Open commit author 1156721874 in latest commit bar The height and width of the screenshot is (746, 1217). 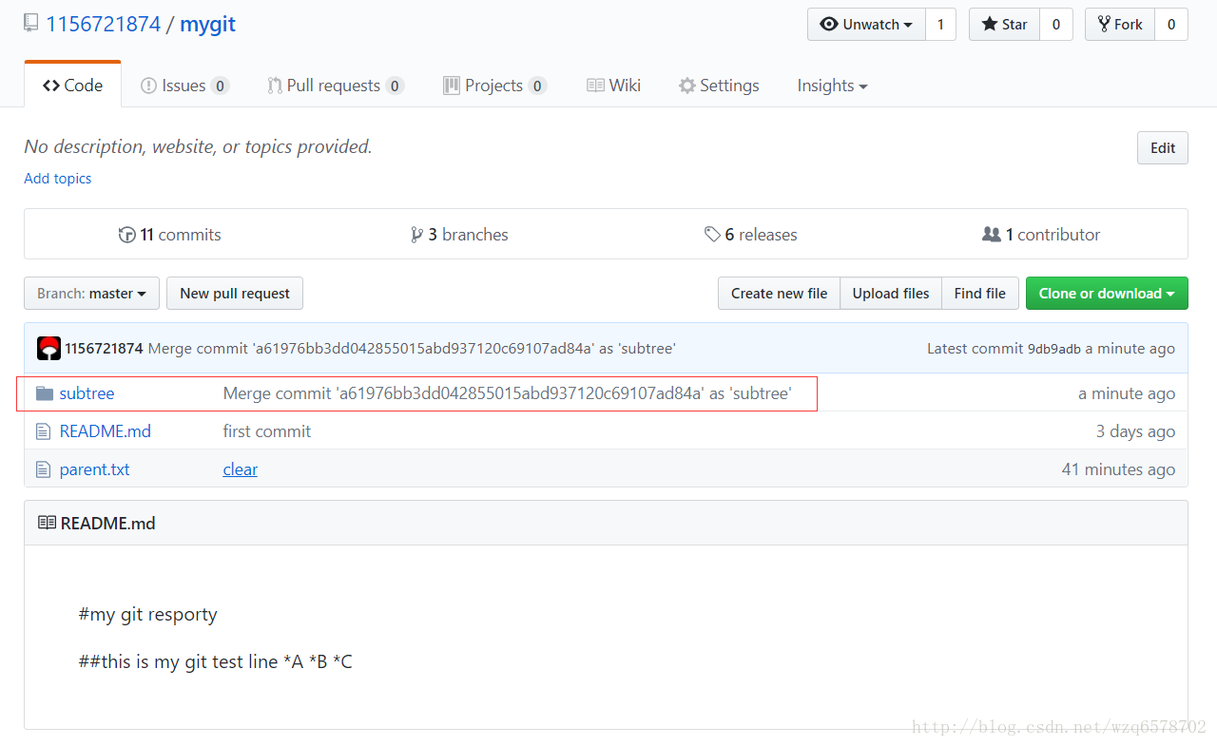[104, 349]
